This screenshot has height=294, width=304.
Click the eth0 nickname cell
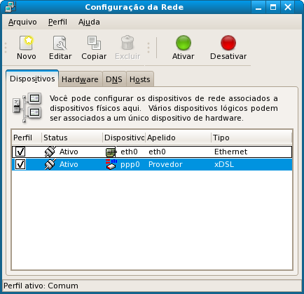(x=157, y=152)
